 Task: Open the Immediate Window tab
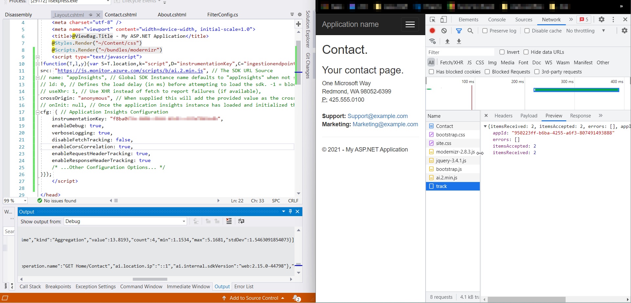188,287
